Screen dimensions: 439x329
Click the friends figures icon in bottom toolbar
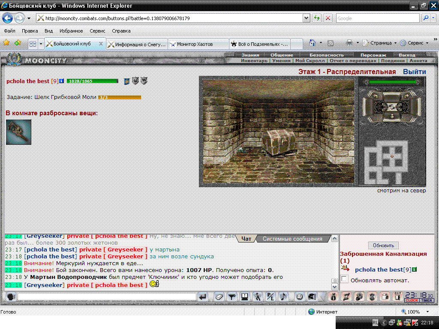(385, 296)
